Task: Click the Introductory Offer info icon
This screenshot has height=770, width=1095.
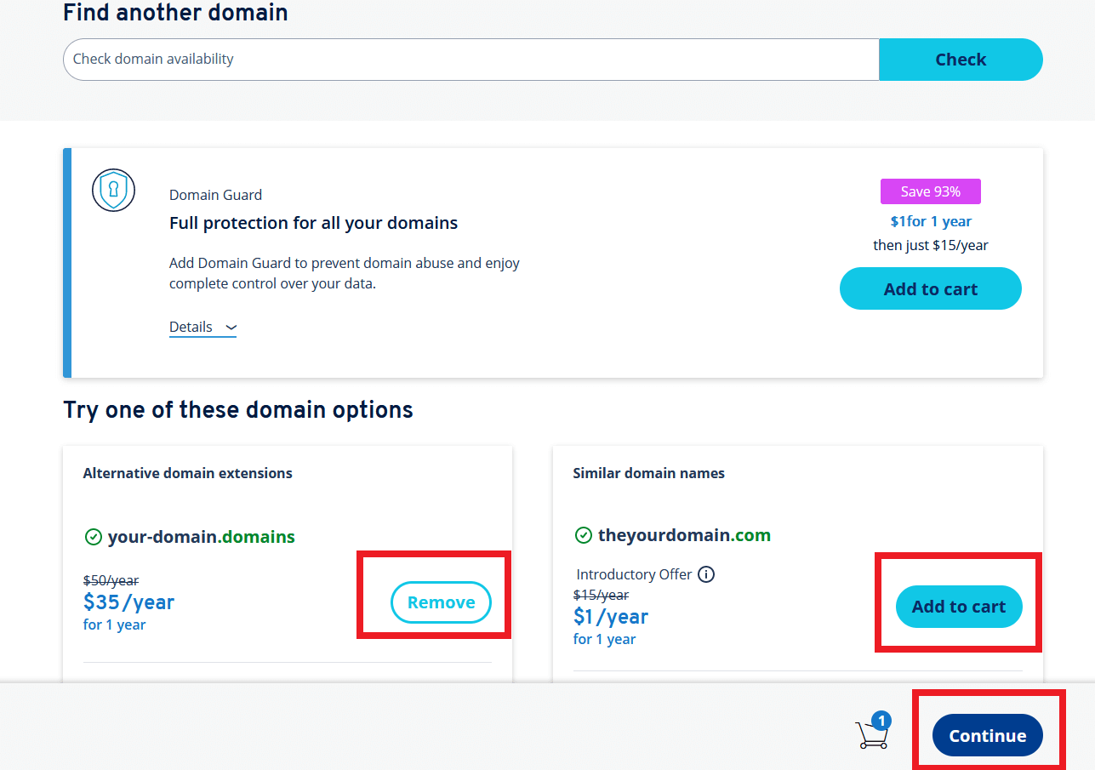Action: (x=706, y=574)
